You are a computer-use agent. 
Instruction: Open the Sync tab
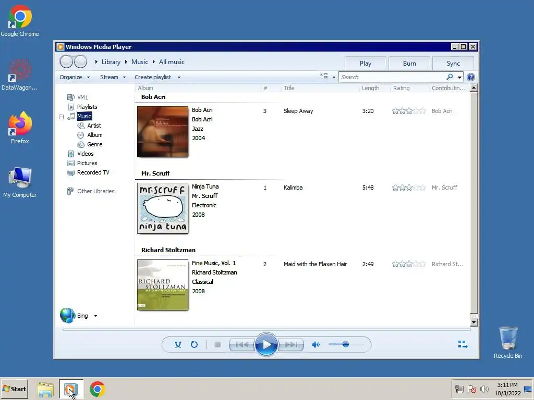(453, 64)
